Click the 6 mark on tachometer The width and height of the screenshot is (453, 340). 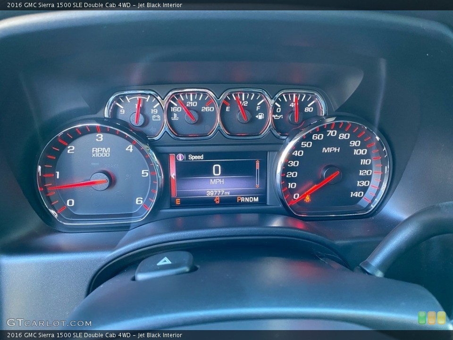139,201
